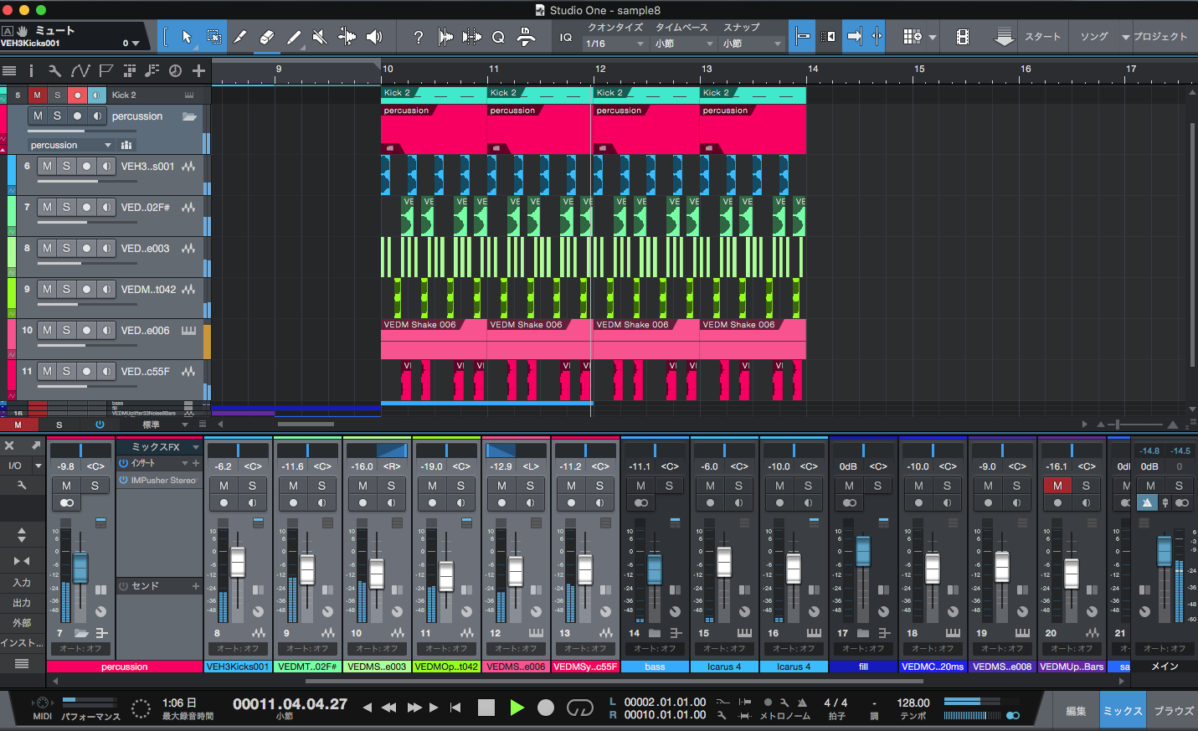Open the プロジェクト page
The image size is (1198, 731).
[1160, 37]
